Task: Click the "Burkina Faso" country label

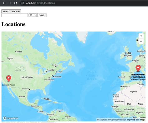Action: pos(129,110)
